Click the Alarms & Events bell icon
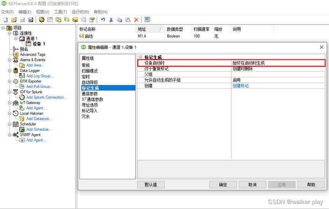Image resolution: width=329 pixels, height=209 pixels. (x=16, y=60)
